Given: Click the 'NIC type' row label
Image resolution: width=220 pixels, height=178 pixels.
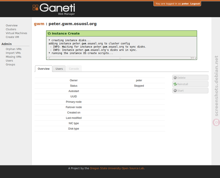Looking at the screenshot, I should 74,123.
